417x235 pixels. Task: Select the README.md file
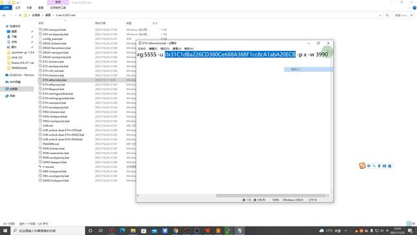(x=51, y=144)
